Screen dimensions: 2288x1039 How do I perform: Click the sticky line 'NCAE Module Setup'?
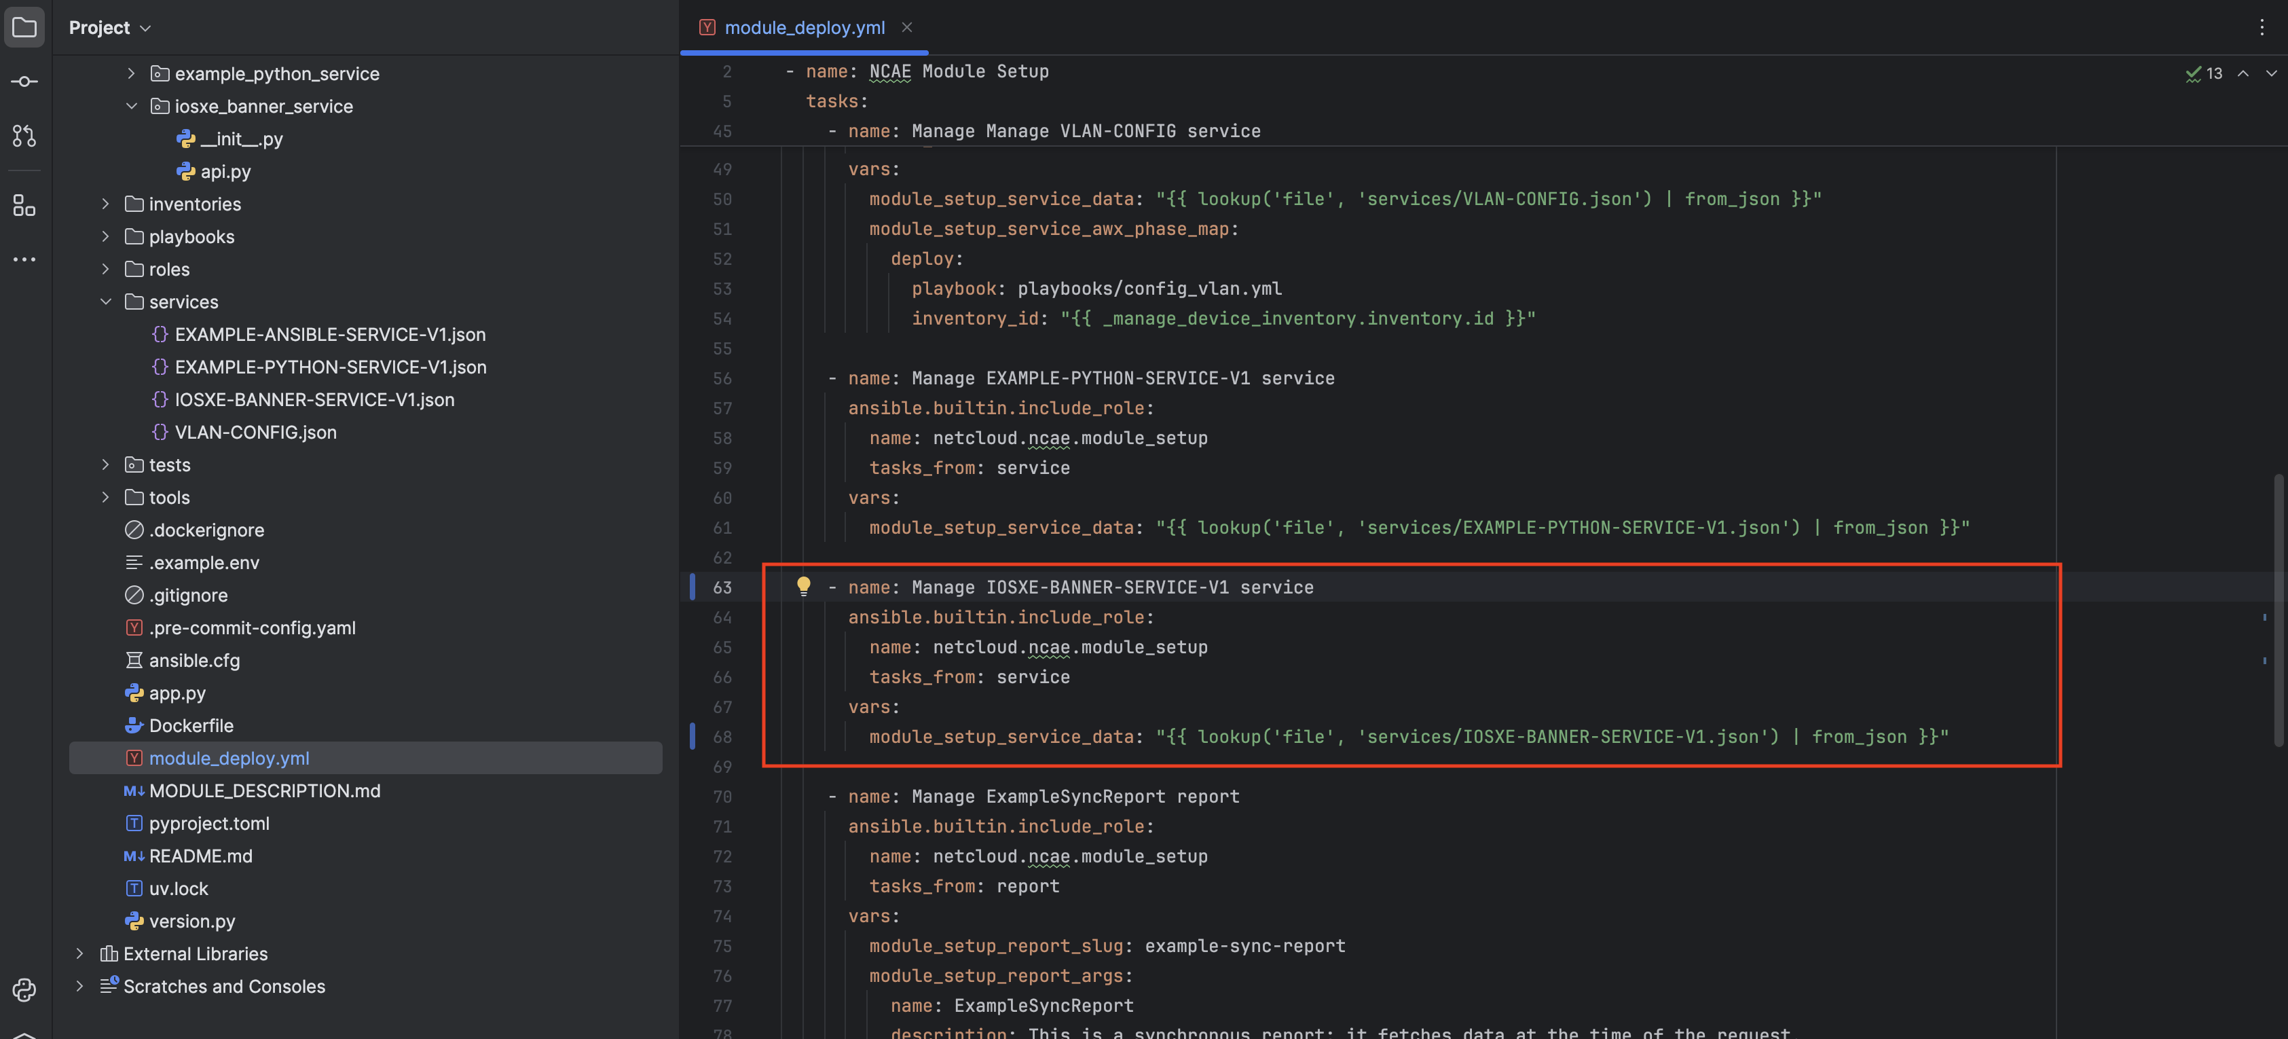959,71
